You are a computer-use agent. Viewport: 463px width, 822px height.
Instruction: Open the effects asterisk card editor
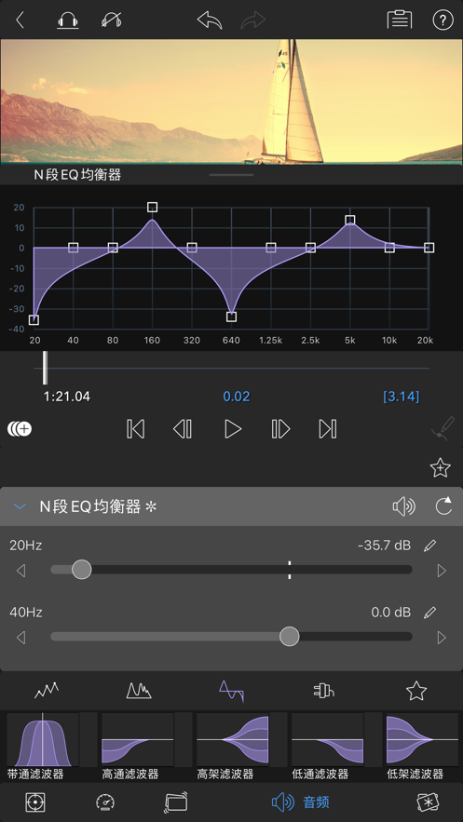tap(428, 802)
